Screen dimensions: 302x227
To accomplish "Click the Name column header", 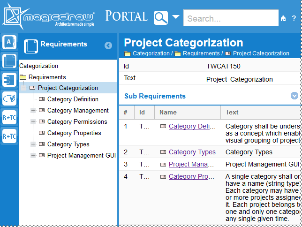I will point(167,113).
